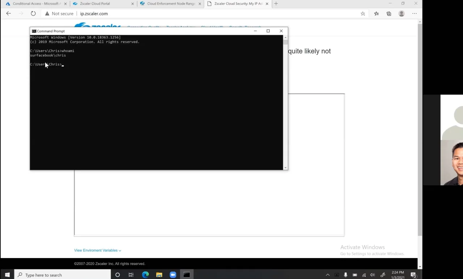Open network Wi-Fi tray icon
The image size is (463, 279).
(364, 275)
